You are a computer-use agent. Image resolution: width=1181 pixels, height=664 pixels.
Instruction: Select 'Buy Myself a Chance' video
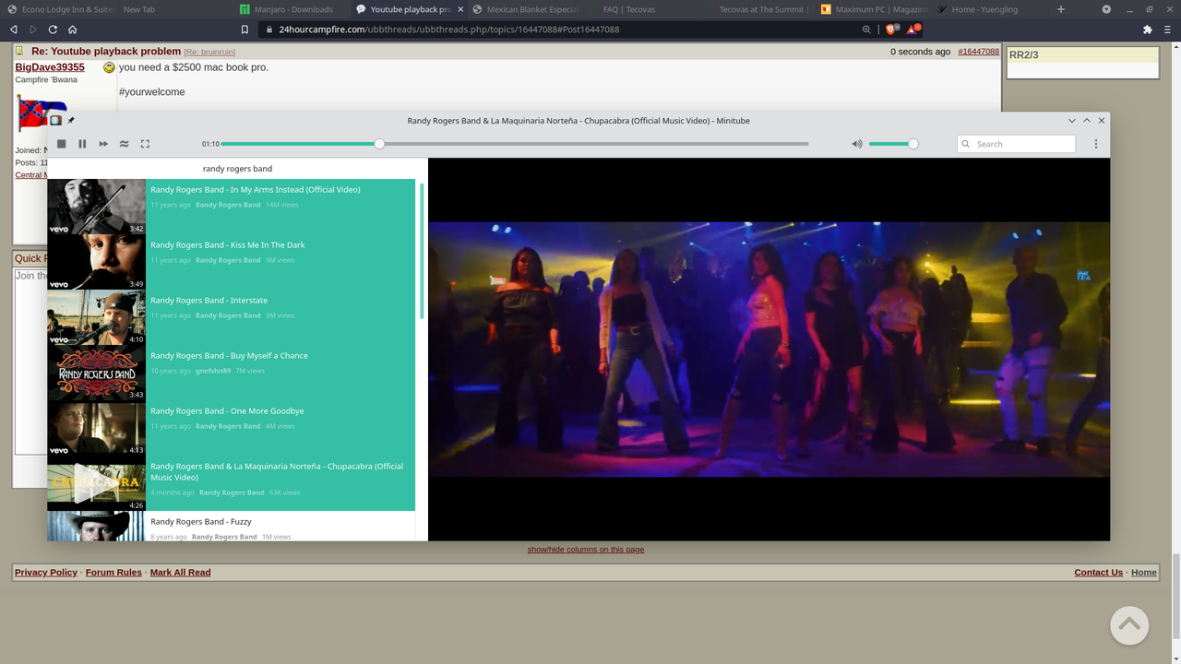point(231,373)
